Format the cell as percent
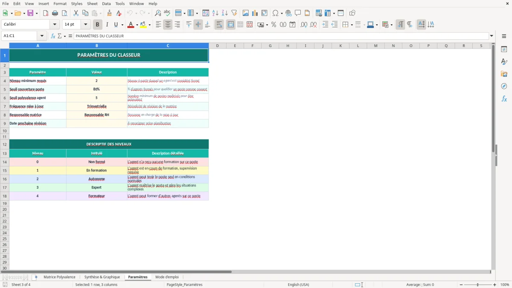 pos(273,25)
